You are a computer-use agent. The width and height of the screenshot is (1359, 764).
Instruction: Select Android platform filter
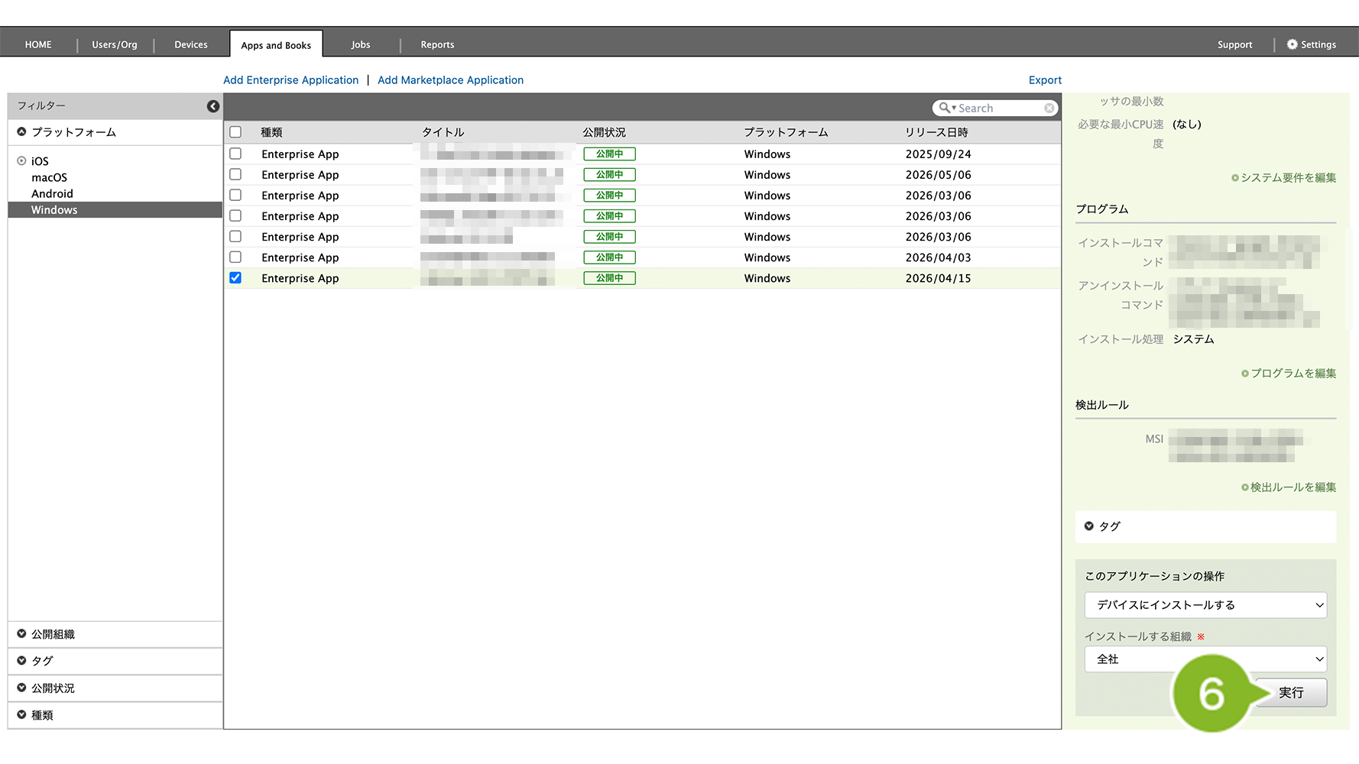52,193
